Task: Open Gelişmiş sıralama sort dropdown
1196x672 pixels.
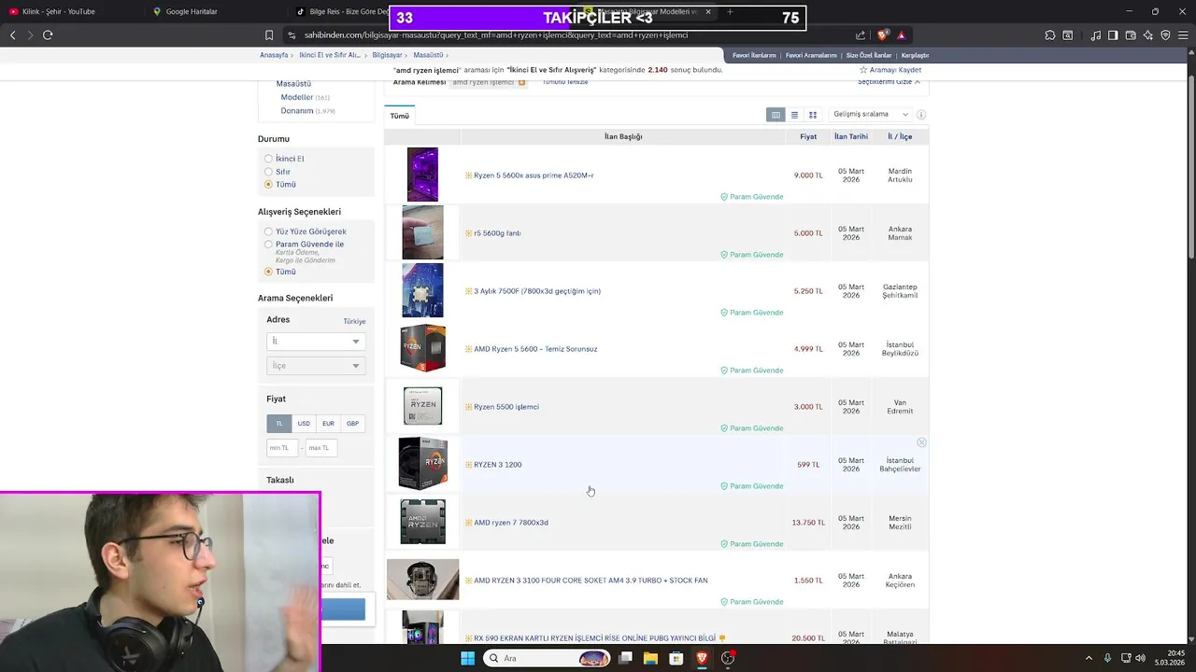Action: pyautogui.click(x=869, y=114)
